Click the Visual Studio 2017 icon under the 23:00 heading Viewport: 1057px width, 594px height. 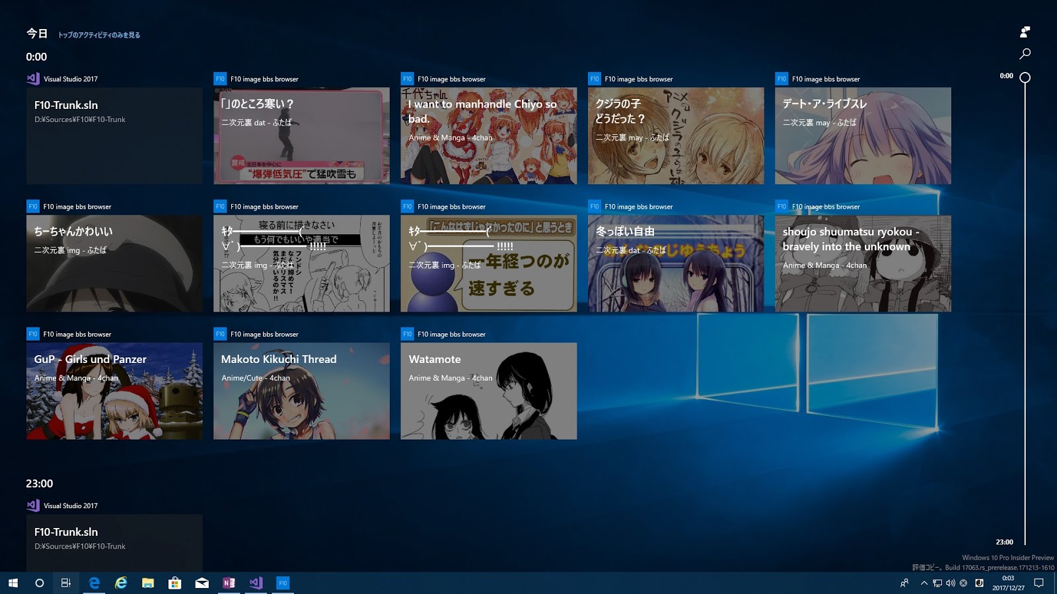click(x=33, y=506)
